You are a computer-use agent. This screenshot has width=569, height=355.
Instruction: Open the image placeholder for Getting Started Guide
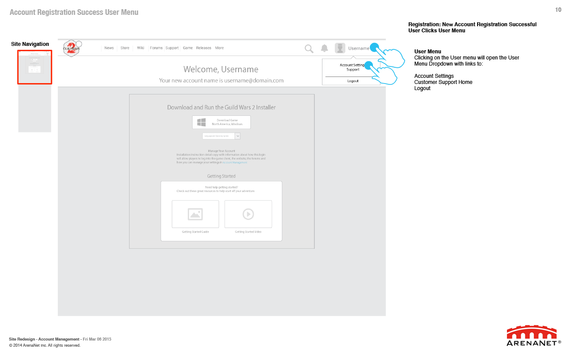[195, 214]
